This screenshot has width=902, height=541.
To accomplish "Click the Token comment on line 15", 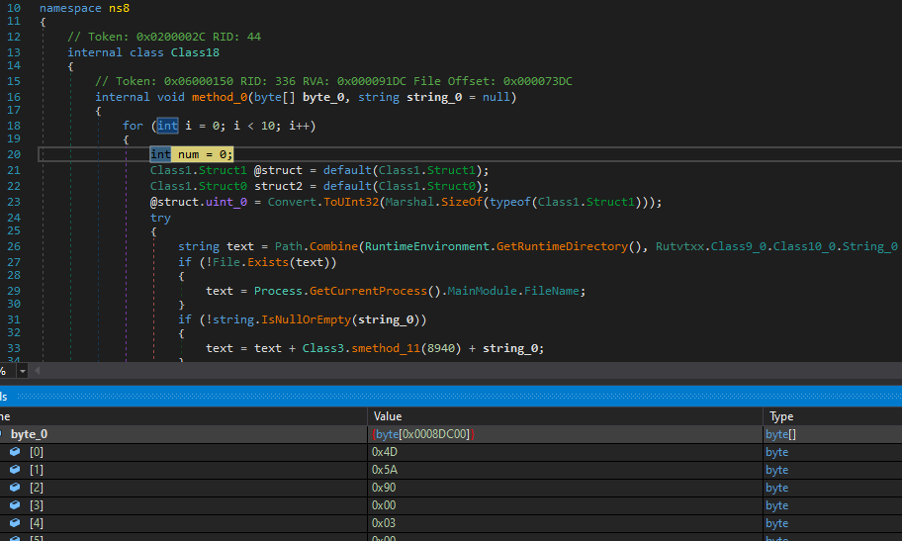I will click(333, 81).
